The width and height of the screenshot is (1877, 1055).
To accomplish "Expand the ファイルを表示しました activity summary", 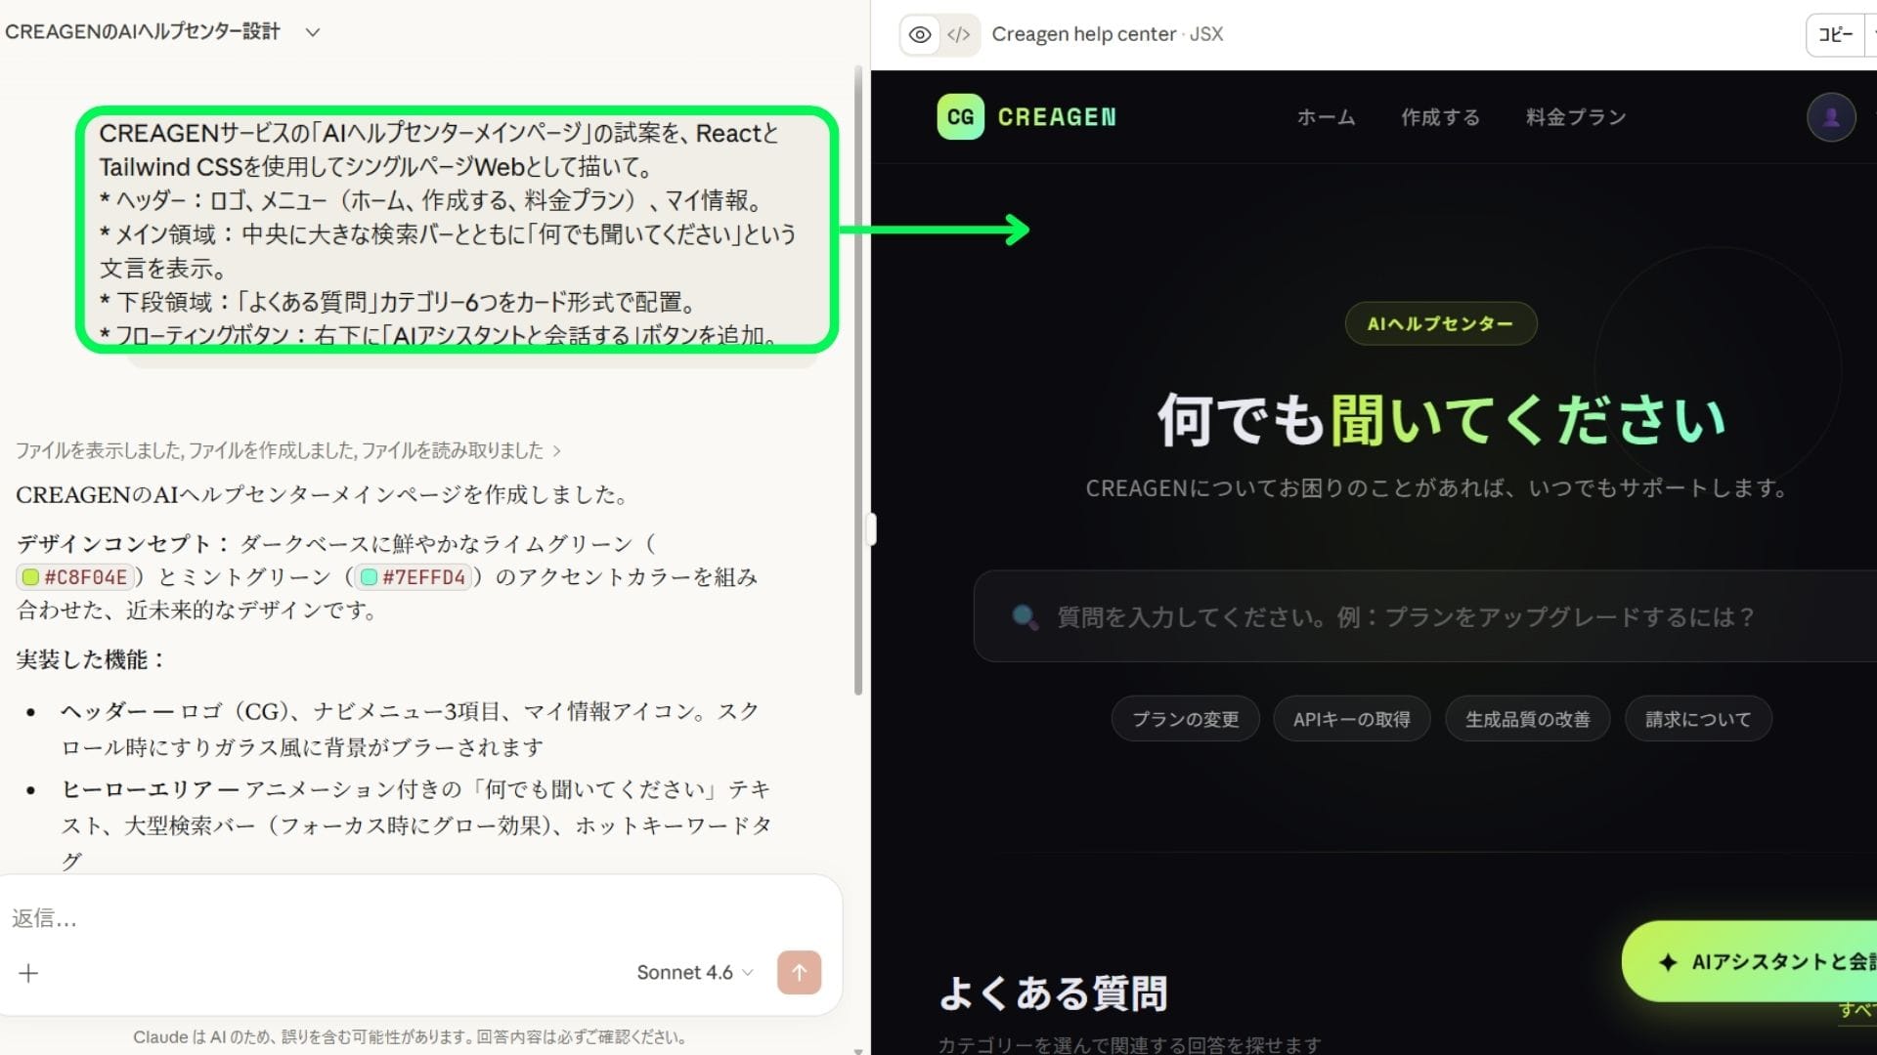I will [x=287, y=450].
